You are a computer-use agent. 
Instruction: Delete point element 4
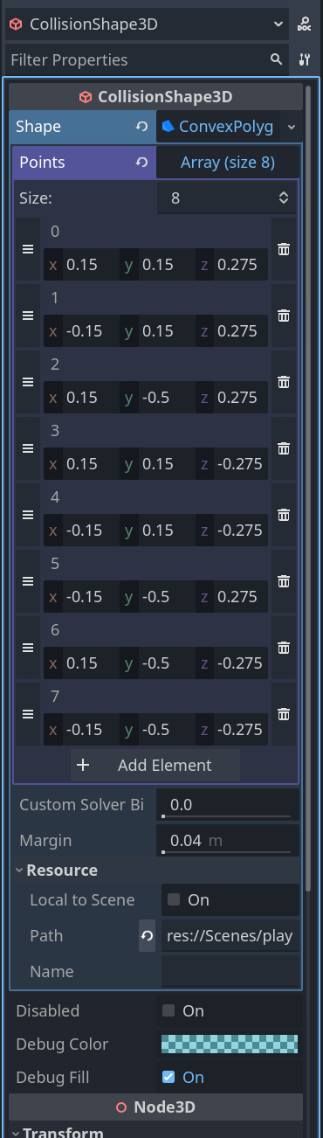point(283,515)
